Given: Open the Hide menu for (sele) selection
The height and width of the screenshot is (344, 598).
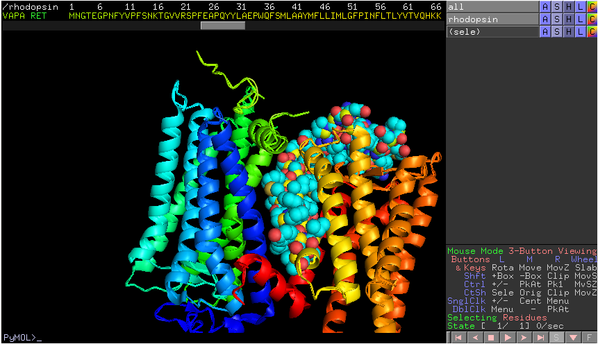Looking at the screenshot, I should [569, 32].
